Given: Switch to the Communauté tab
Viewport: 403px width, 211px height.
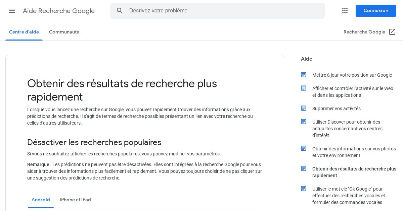Looking at the screenshot, I should [x=64, y=32].
